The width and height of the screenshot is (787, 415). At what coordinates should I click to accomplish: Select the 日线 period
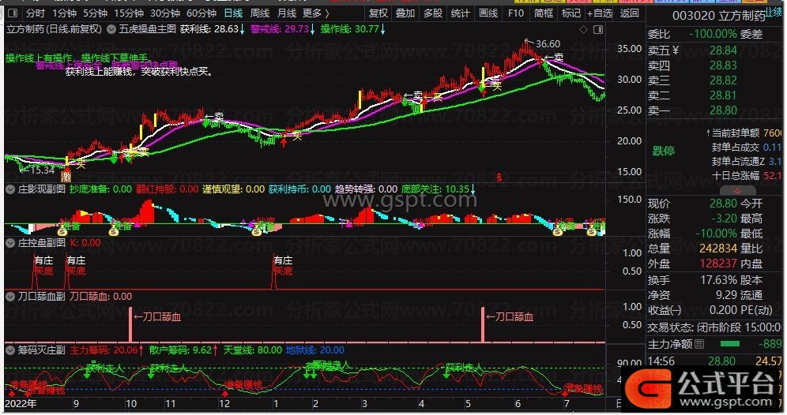click(x=233, y=13)
